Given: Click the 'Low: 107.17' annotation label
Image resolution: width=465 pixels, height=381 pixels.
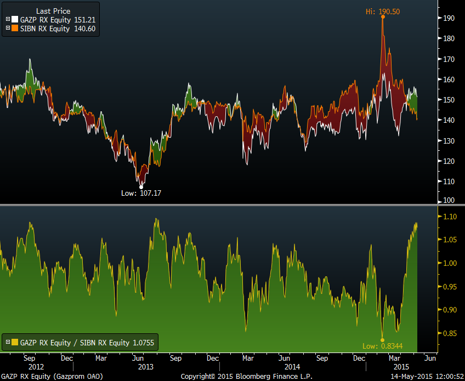Looking at the screenshot, I should (141, 193).
